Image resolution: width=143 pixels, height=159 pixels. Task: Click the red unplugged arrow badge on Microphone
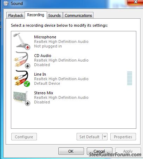pos(28,47)
